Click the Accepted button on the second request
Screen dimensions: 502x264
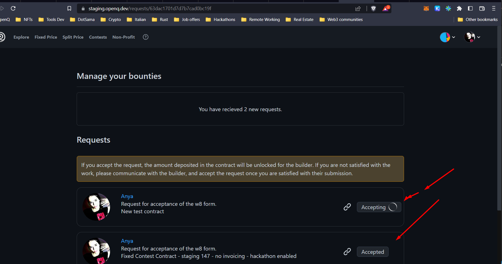[x=373, y=252]
